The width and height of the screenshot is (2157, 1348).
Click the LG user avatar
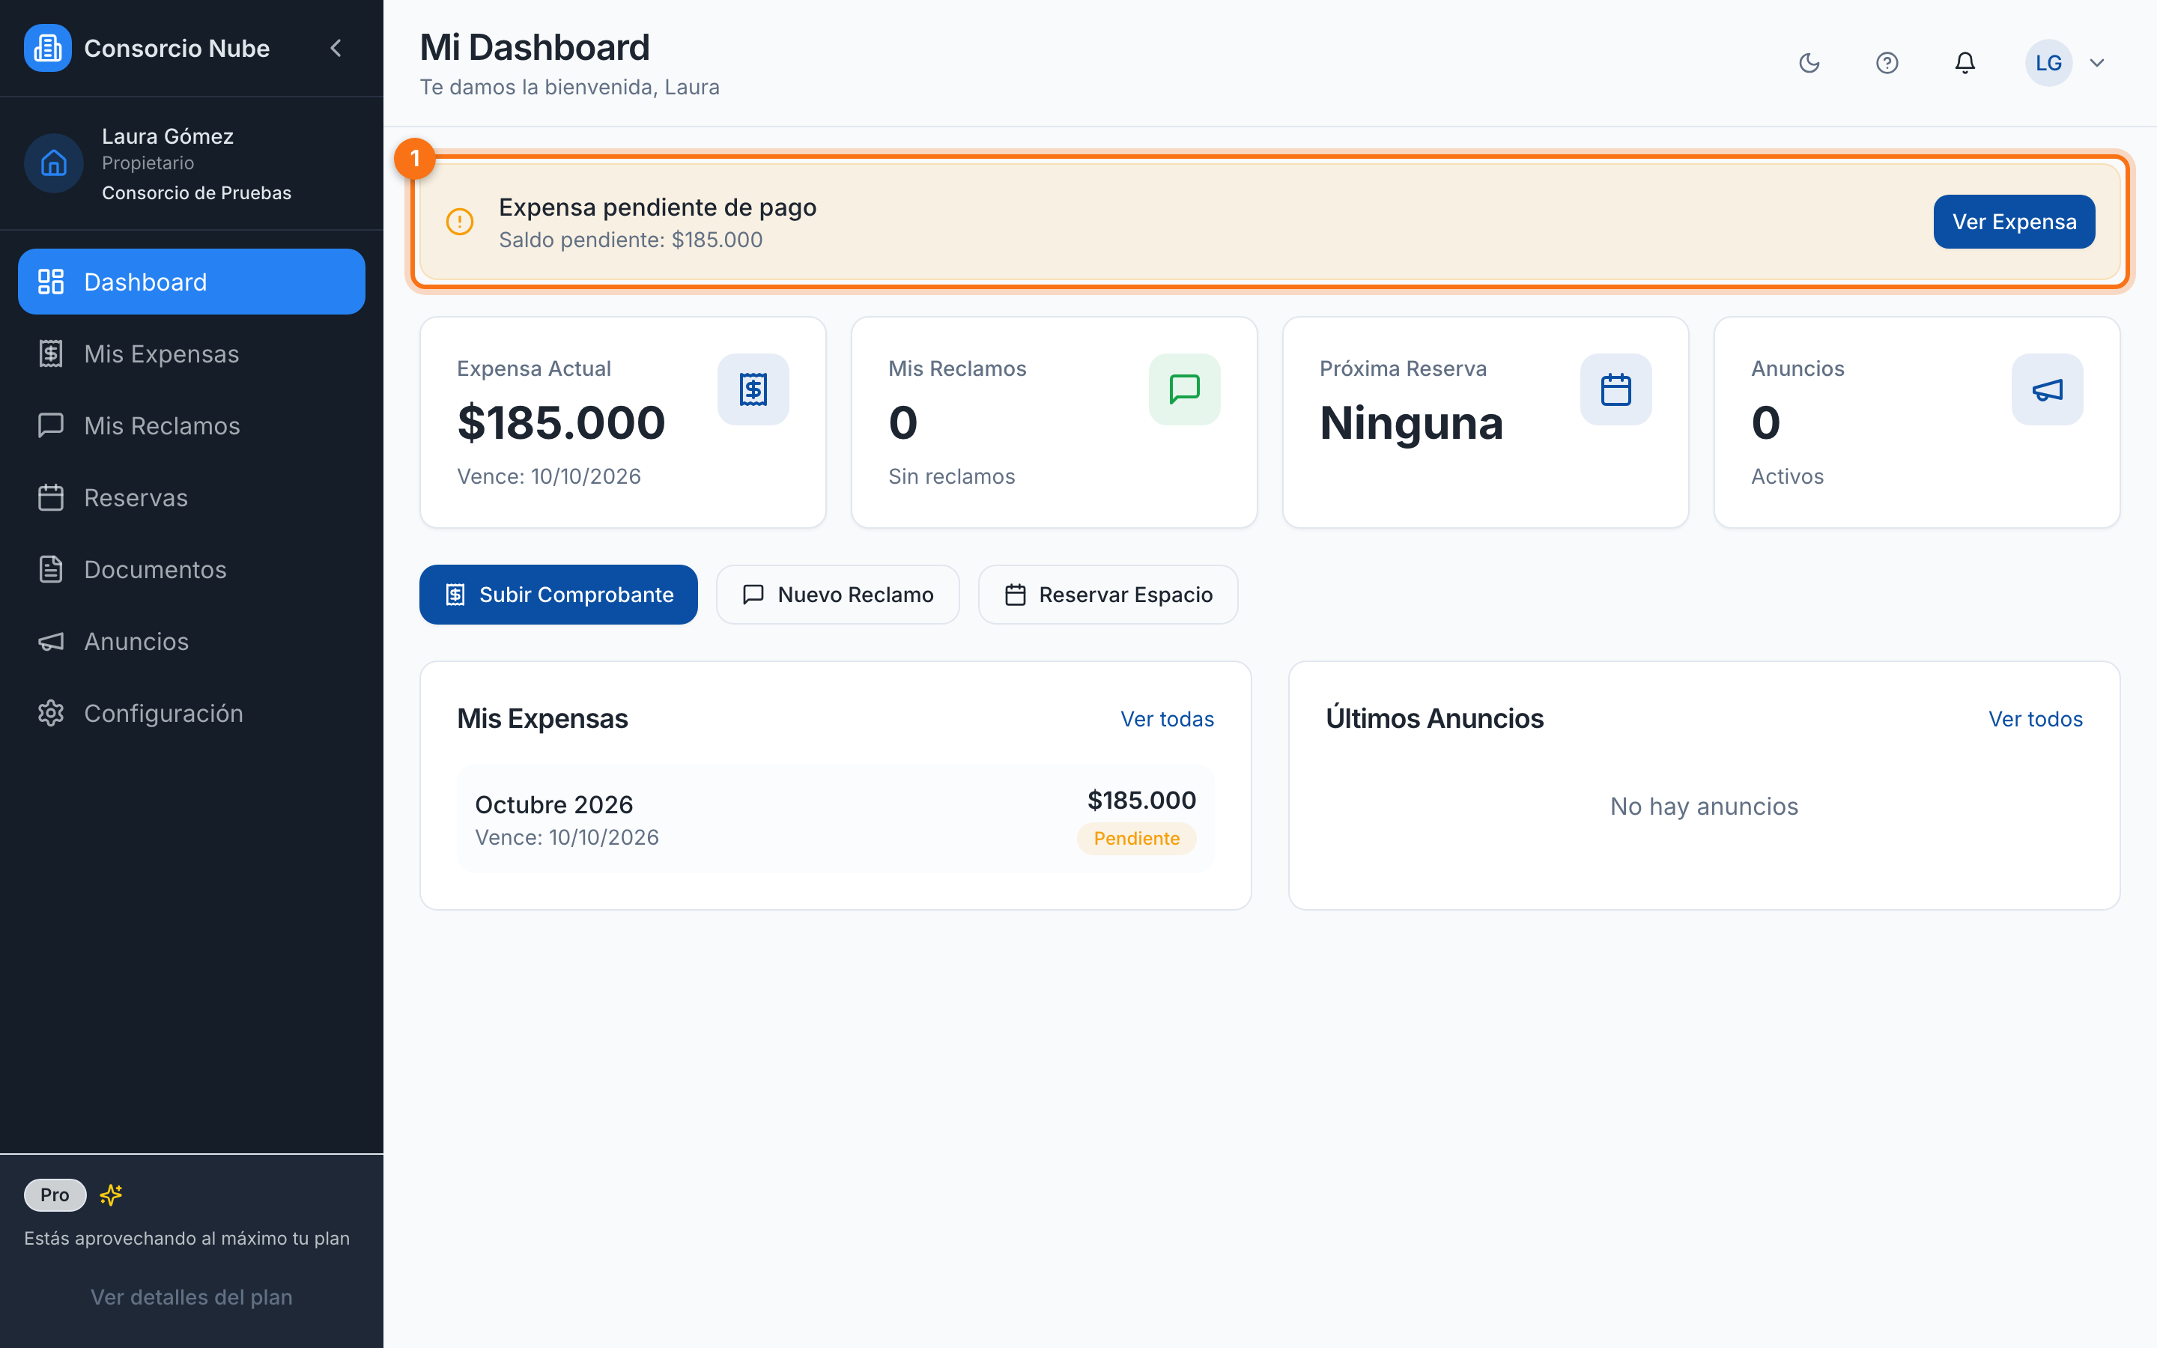(x=2048, y=62)
